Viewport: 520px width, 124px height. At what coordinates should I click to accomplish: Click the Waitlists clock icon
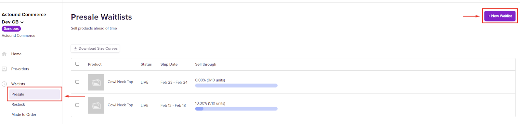point(4,84)
